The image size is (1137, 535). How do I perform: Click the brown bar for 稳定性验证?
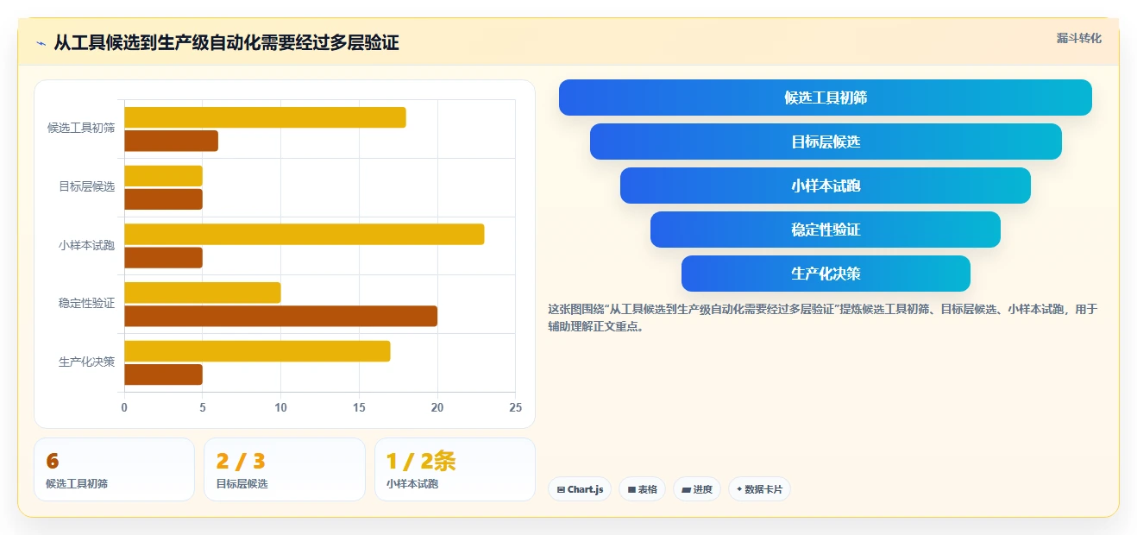tap(280, 316)
